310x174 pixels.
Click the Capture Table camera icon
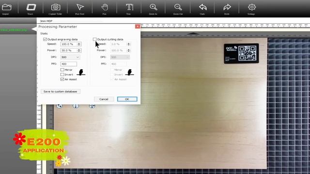pos(55,9)
